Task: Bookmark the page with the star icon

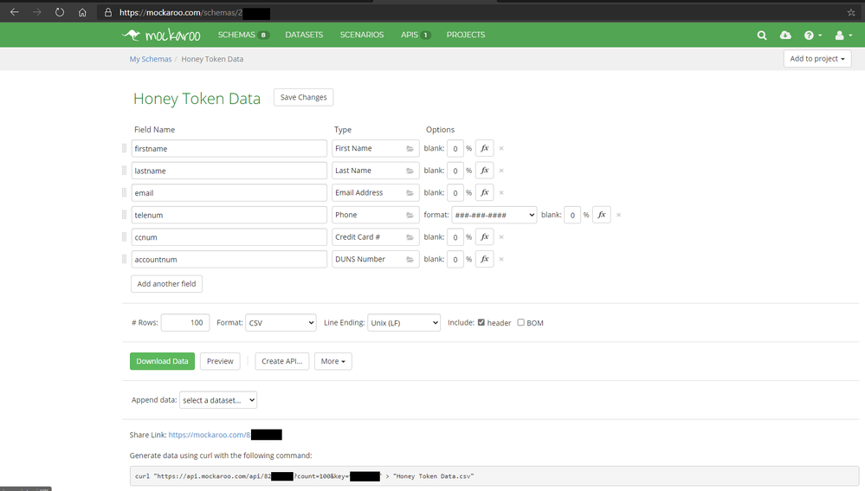Action: [851, 12]
